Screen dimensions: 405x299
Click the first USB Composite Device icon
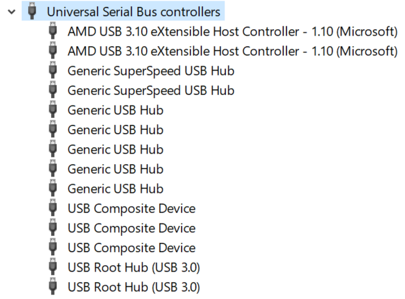53,208
